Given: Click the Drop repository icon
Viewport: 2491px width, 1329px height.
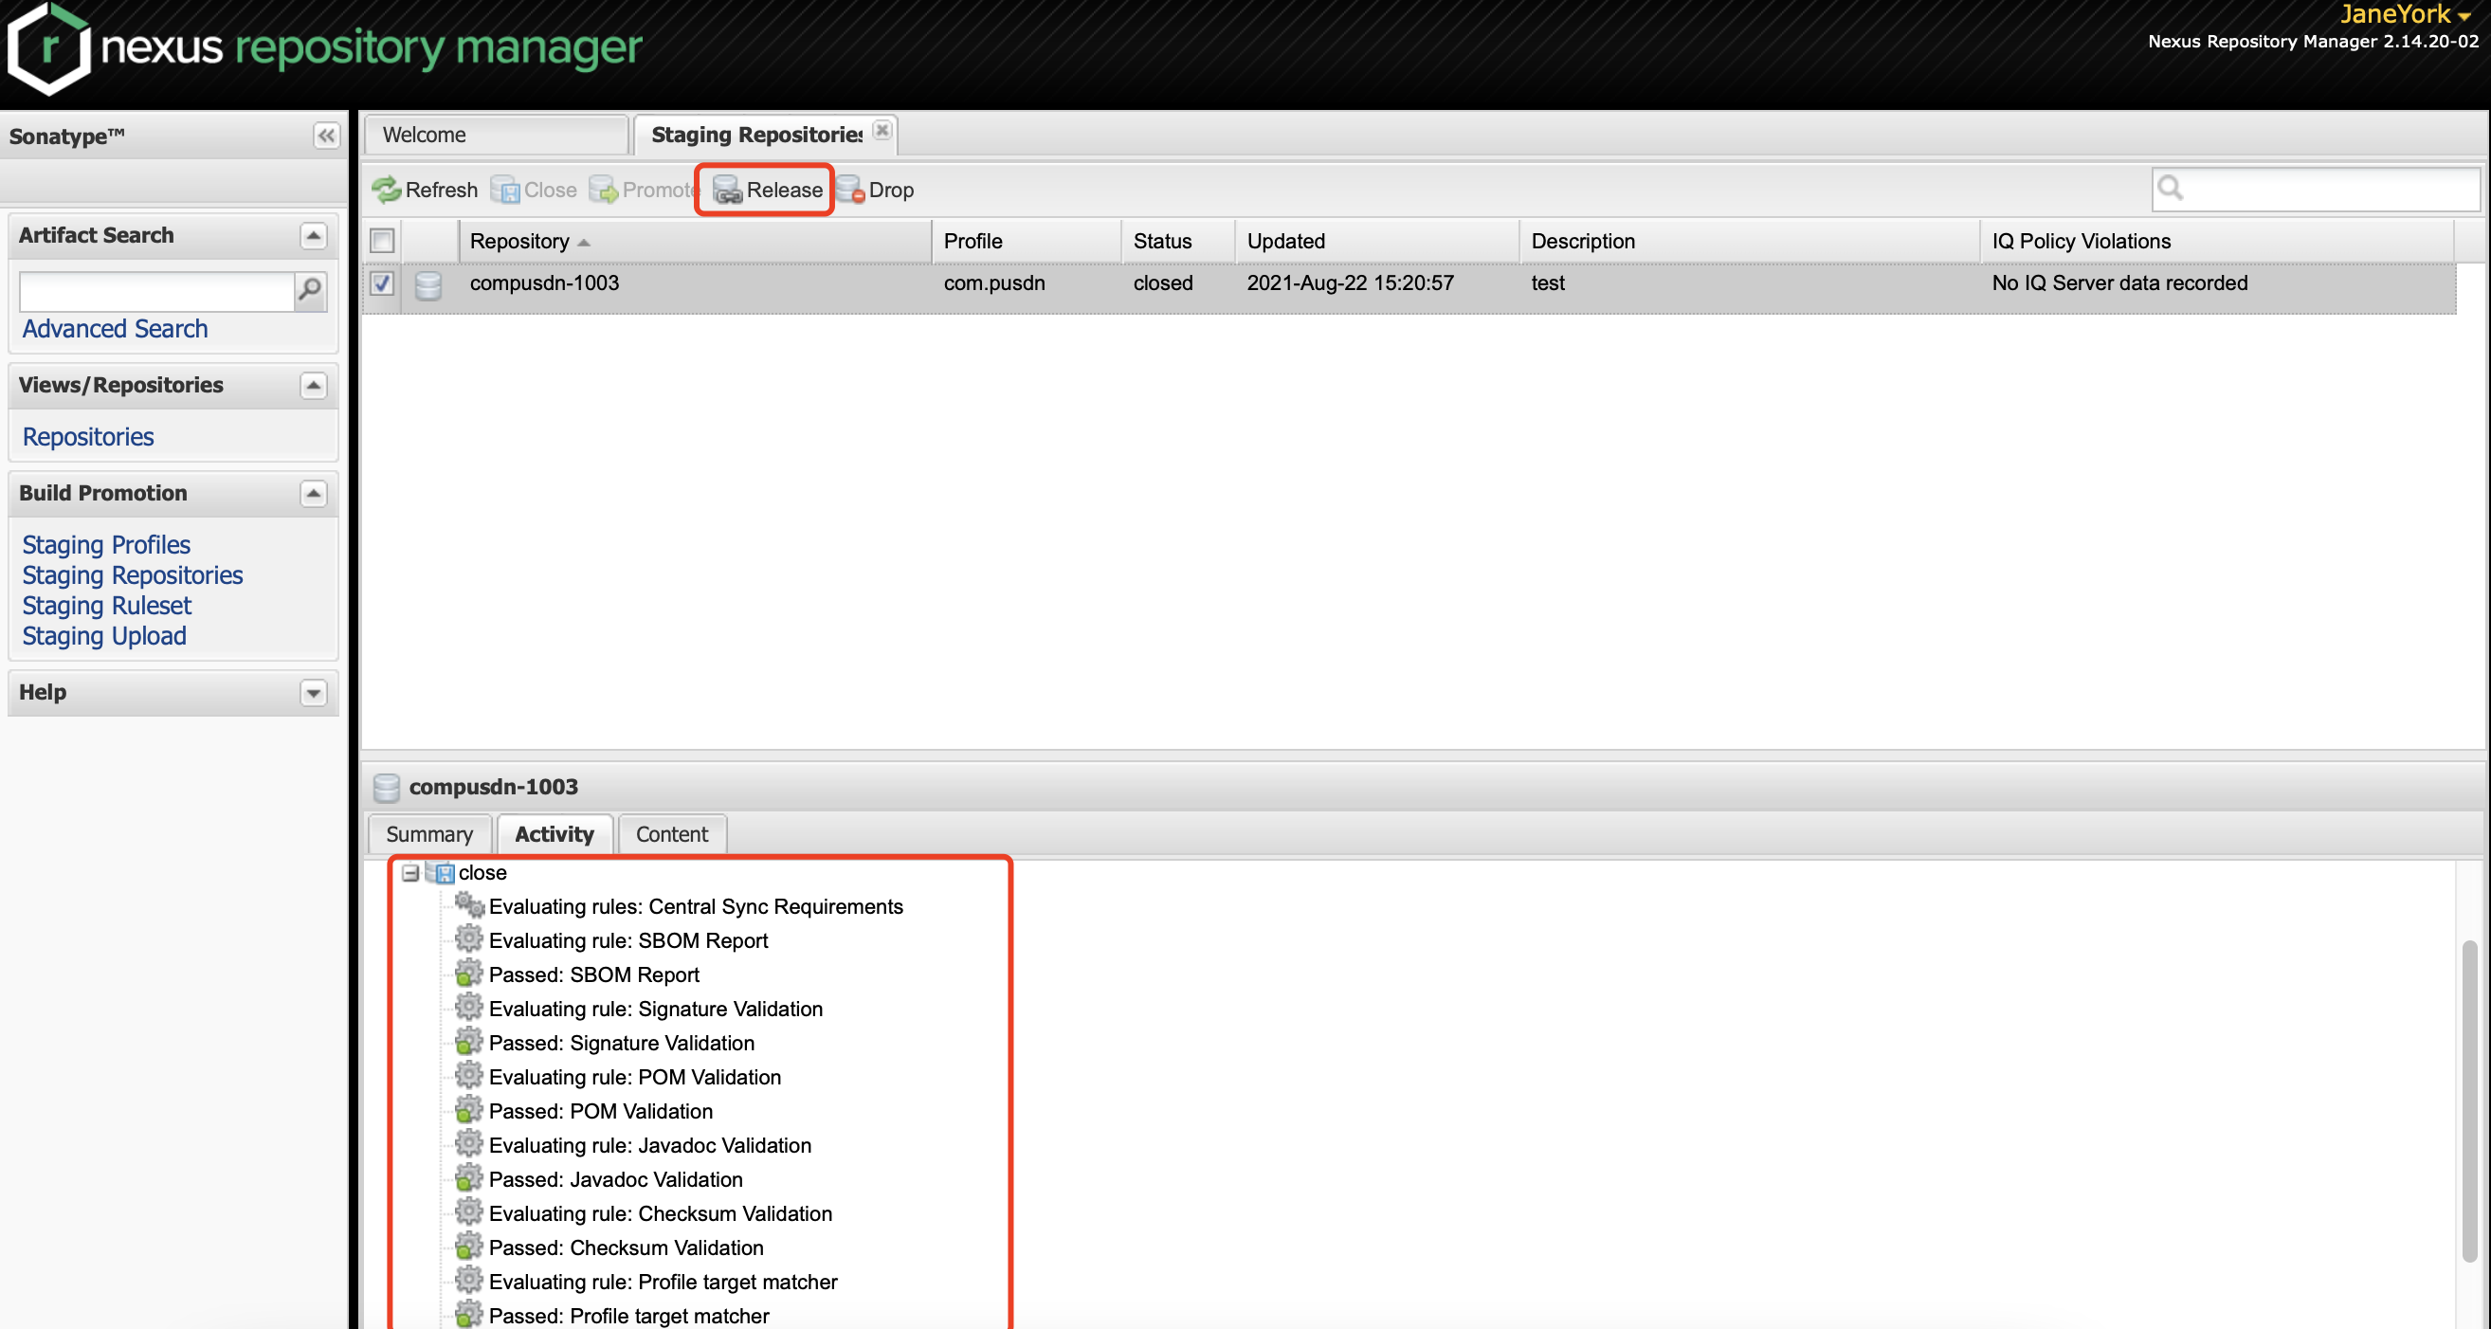Looking at the screenshot, I should (x=850, y=190).
